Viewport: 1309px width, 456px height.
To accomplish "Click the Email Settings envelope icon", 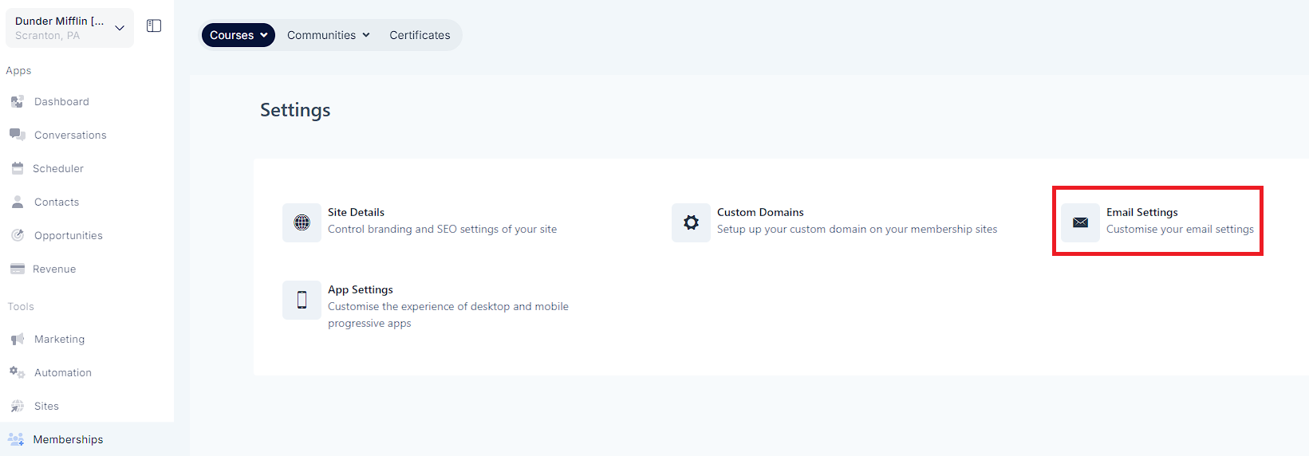I will 1080,222.
